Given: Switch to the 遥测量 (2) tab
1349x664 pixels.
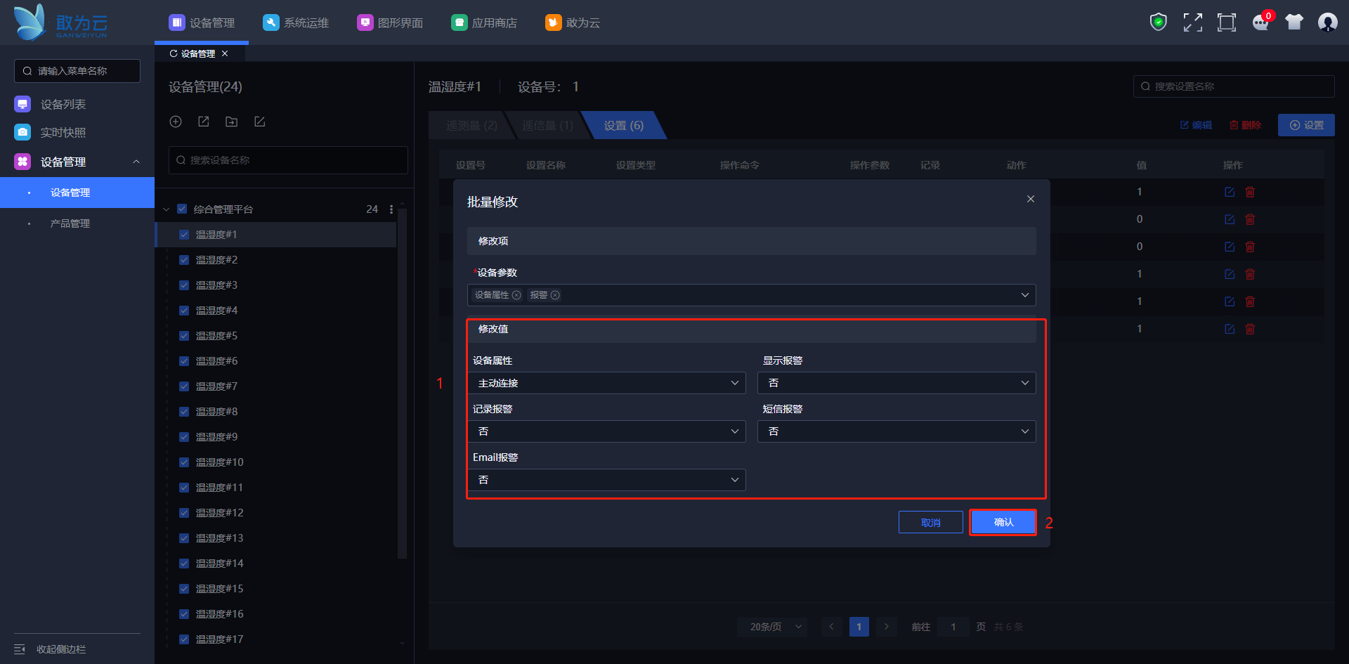Looking at the screenshot, I should (471, 125).
